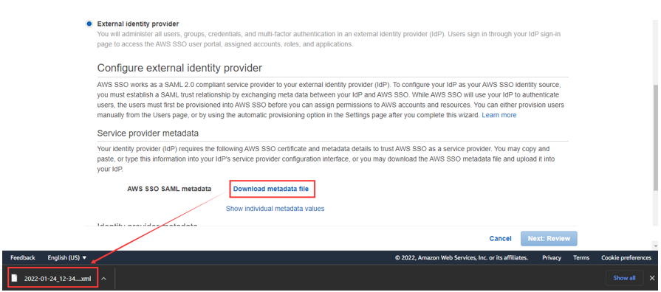This screenshot has width=661, height=292.
Task: Open the Feedback link in footer
Action: [23, 257]
